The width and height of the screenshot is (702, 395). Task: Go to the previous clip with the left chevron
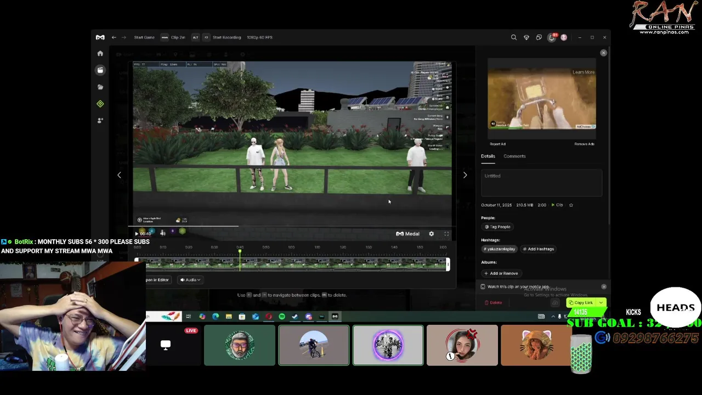(119, 175)
